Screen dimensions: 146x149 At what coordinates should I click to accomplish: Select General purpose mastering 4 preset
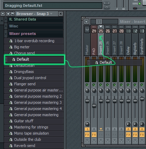[34, 109]
